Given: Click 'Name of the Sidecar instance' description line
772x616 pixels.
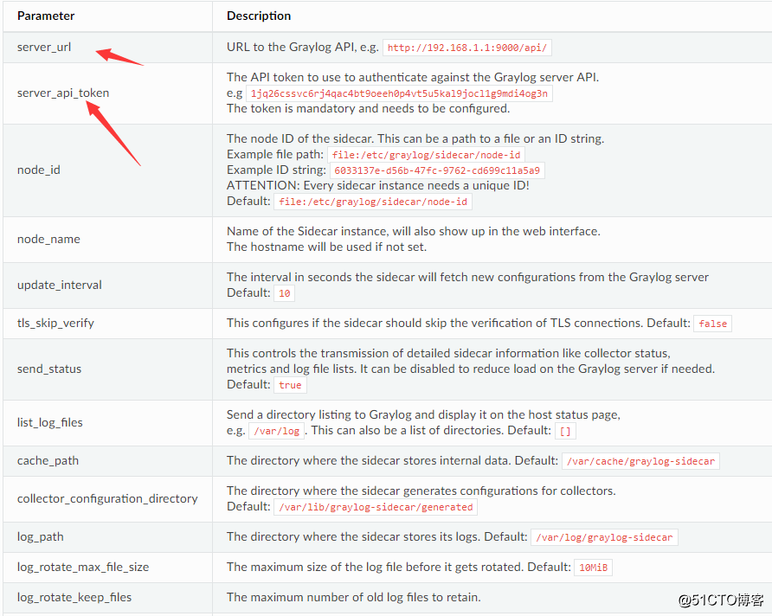Looking at the screenshot, I should click(414, 231).
